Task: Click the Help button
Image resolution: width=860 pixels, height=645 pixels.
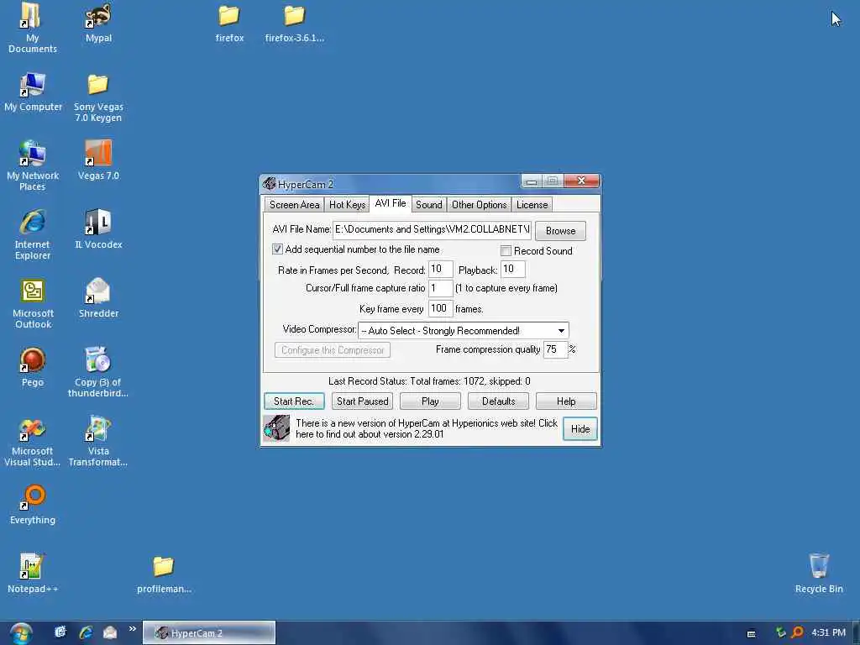Action: pyautogui.click(x=566, y=401)
